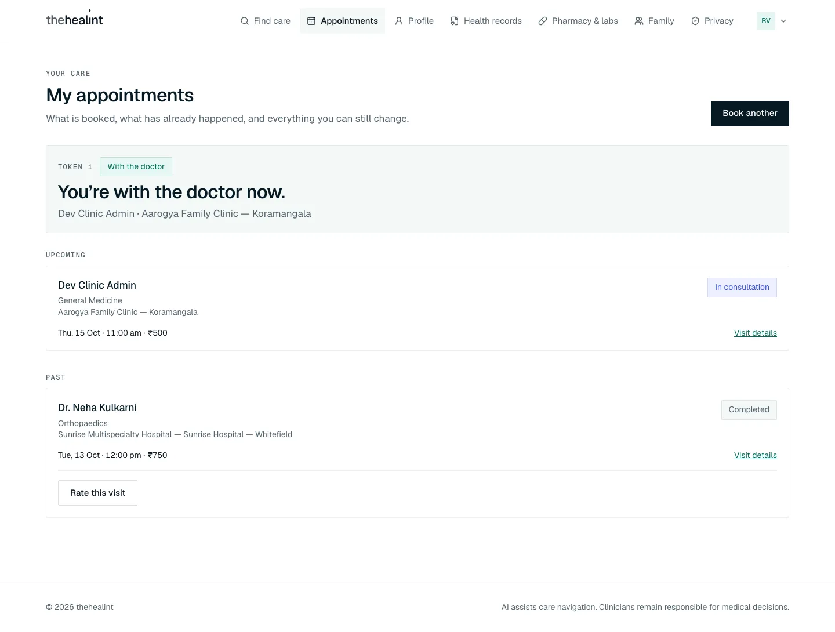Click the With the doctor token badge
The height and width of the screenshot is (632, 835).
click(136, 167)
